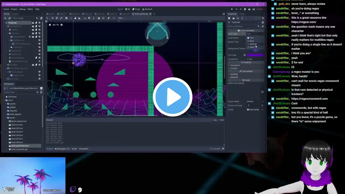This screenshot has width=345, height=194.
Task: Open the Debug menu
Action: click(22, 9)
